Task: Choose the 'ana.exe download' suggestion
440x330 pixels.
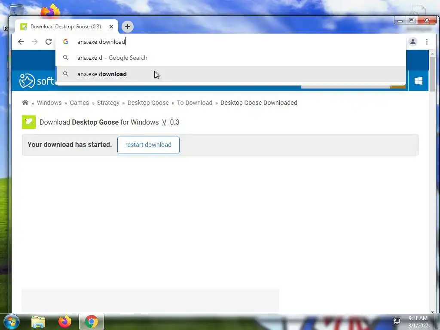Action: [x=231, y=74]
